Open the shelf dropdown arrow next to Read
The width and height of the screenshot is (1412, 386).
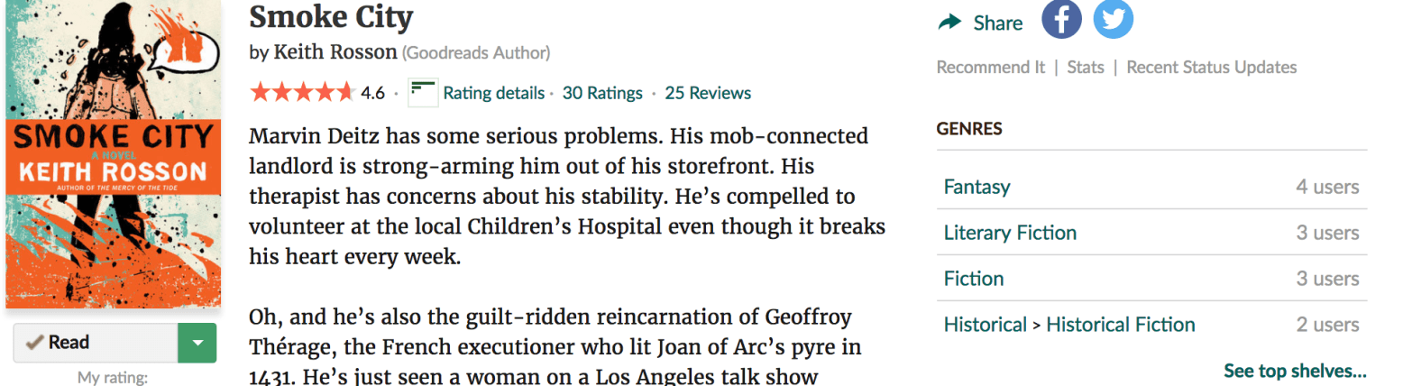click(198, 343)
